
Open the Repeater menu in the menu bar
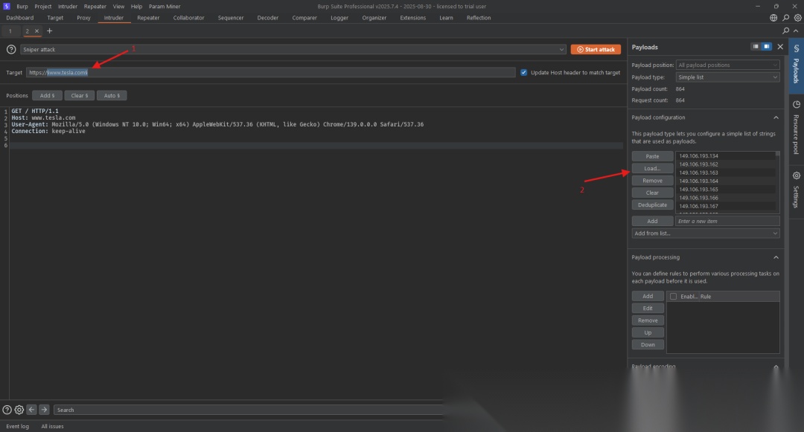pyautogui.click(x=95, y=7)
